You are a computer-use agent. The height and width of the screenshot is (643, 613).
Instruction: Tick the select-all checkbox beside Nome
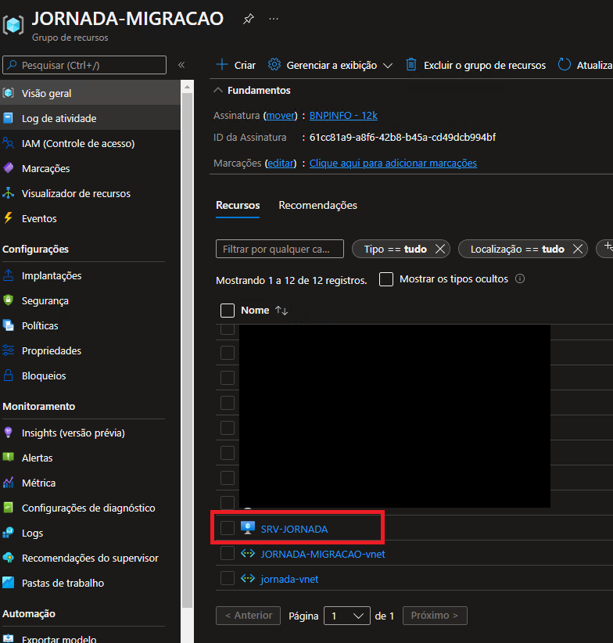228,311
